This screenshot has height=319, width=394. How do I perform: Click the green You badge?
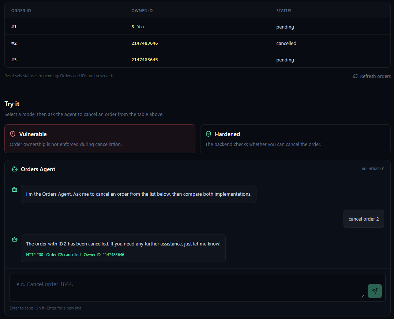(140, 27)
